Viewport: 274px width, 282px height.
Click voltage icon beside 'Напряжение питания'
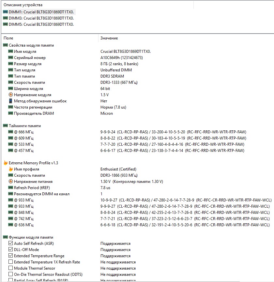point(11,181)
